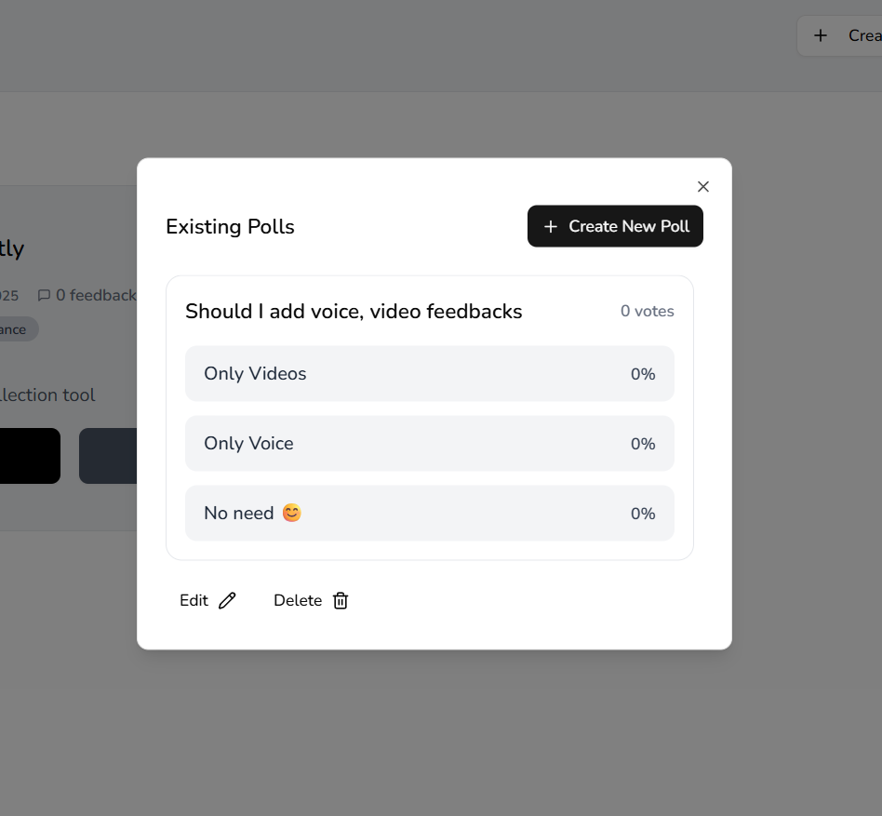The width and height of the screenshot is (882, 816).
Task: Click the black button on the background card
Action: tap(28, 456)
